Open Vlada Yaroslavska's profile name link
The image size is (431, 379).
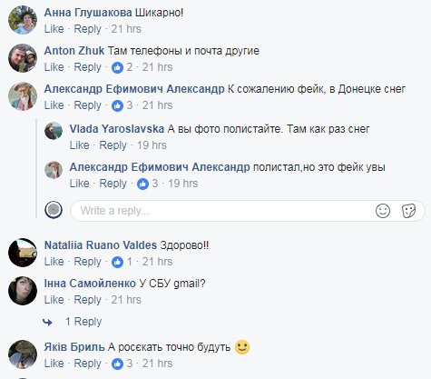pyautogui.click(x=117, y=129)
